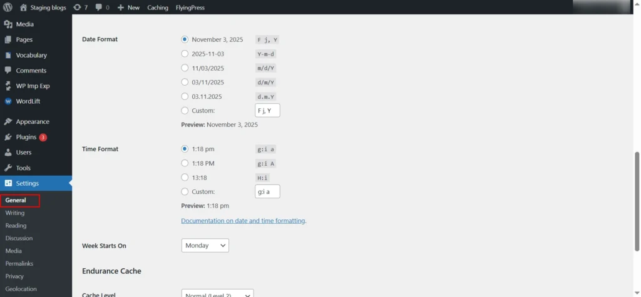Open the WordLift icon in sidebar
This screenshot has height=297, width=641.
[8, 101]
